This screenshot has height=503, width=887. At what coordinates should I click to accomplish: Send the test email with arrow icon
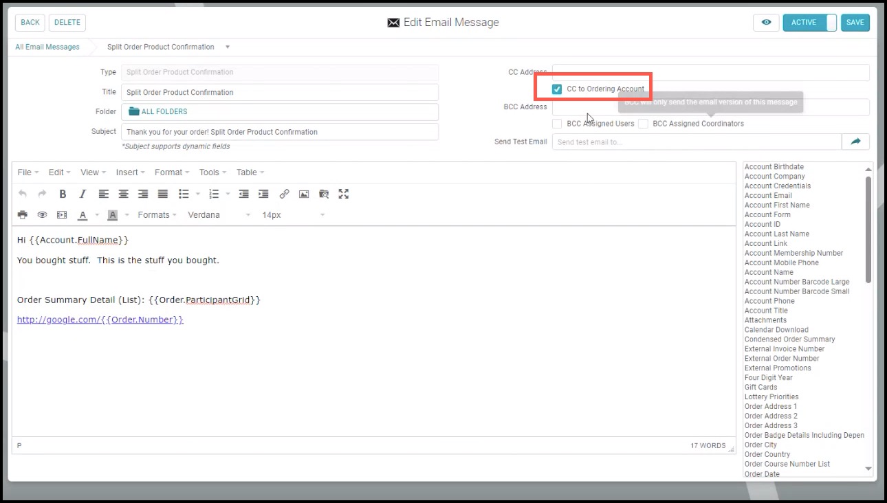pyautogui.click(x=855, y=142)
